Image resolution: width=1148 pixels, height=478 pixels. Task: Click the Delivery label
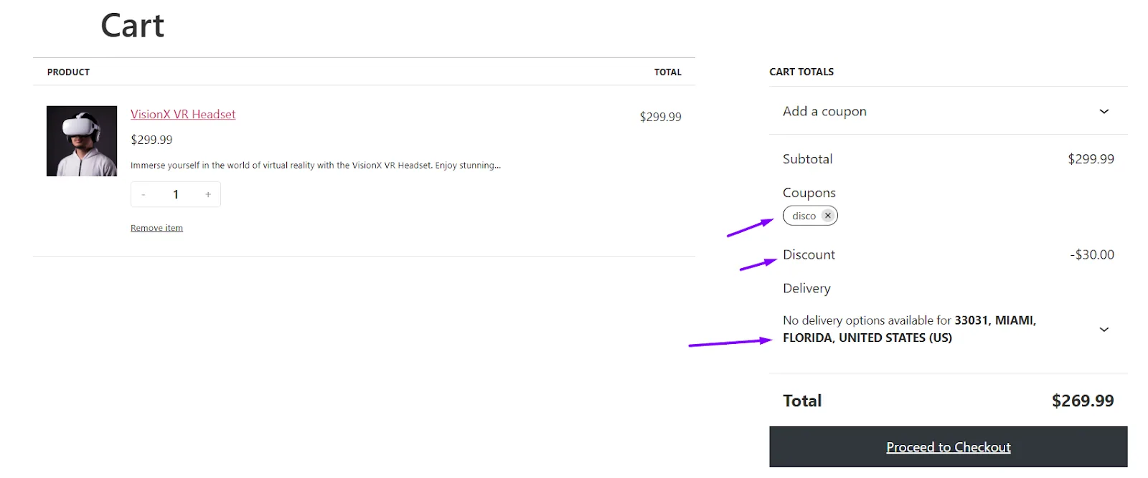pyautogui.click(x=806, y=288)
